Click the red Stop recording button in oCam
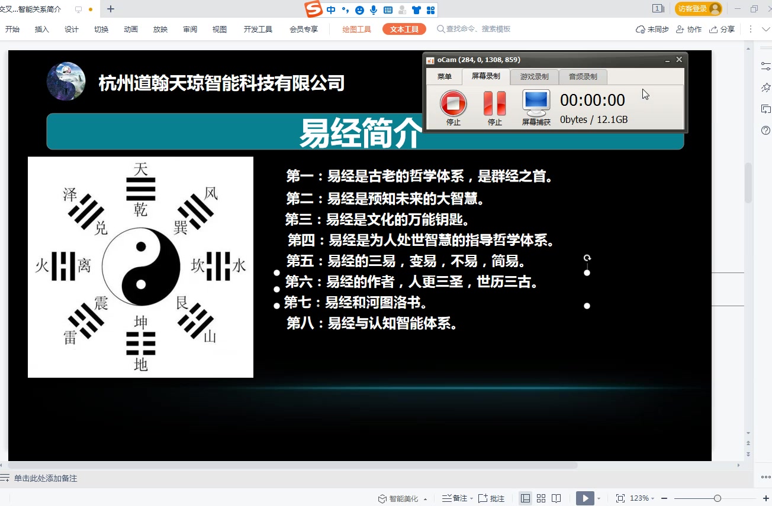 [453, 104]
